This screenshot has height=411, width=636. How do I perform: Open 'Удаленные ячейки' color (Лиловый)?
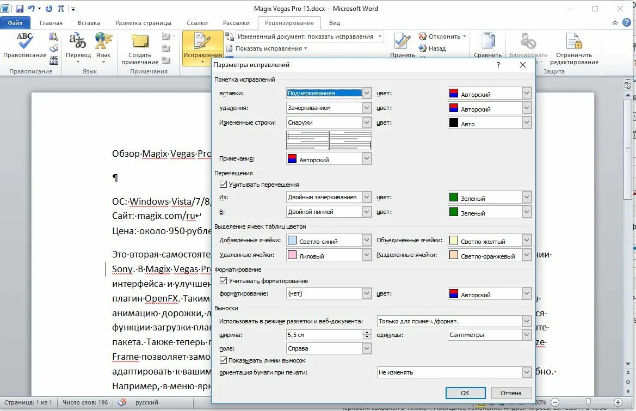click(x=329, y=255)
